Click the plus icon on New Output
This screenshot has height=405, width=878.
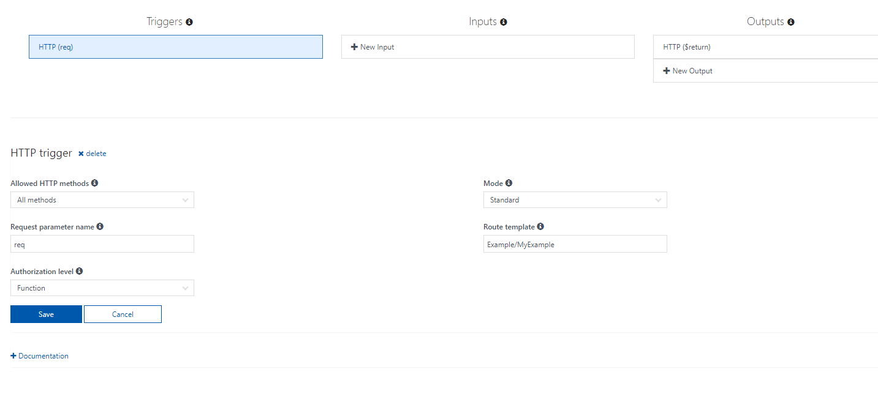coord(667,71)
